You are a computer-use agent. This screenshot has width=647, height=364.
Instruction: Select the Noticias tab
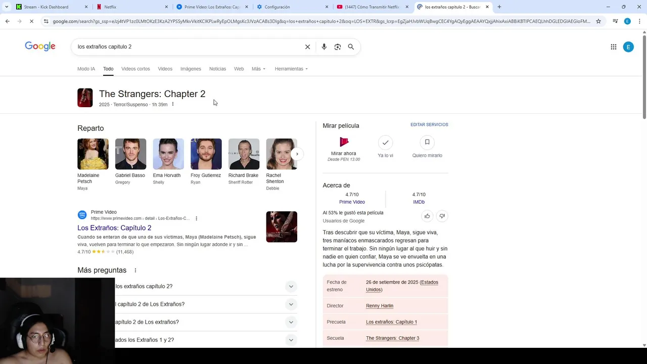tap(217, 69)
